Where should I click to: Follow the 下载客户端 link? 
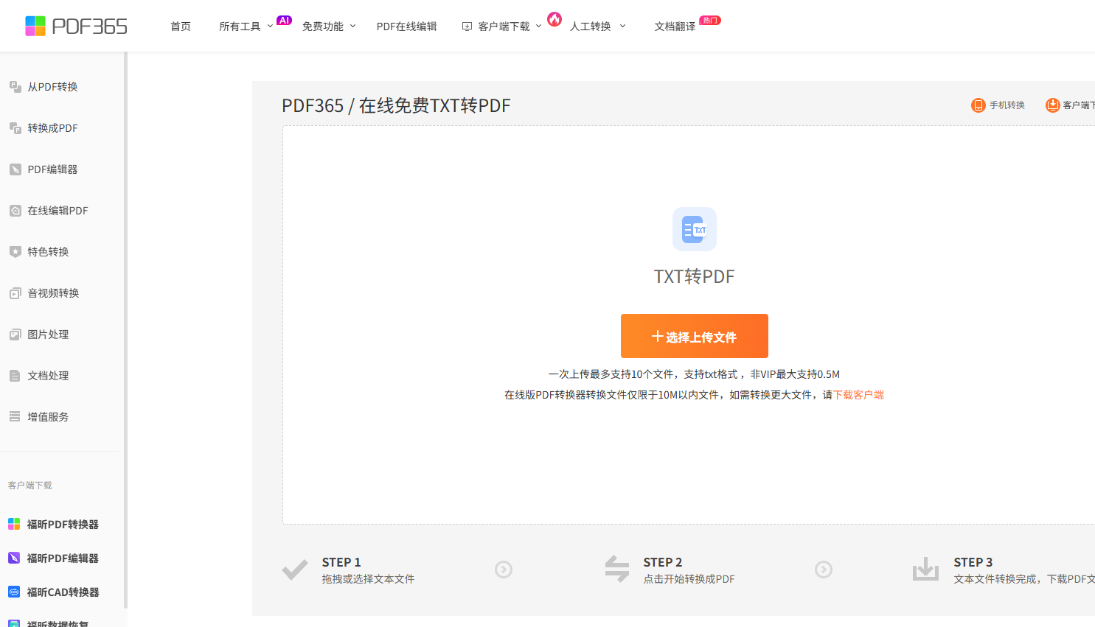[x=858, y=395]
